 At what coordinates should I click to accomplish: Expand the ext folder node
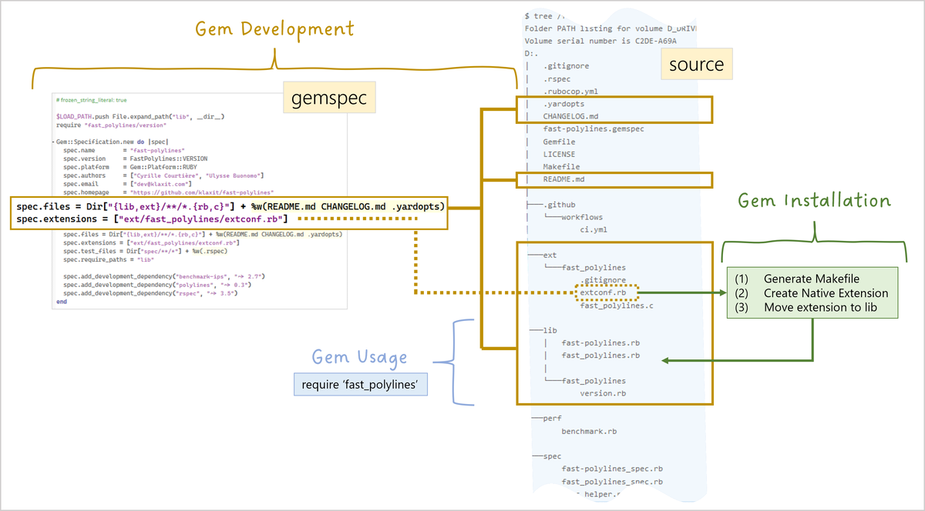coord(550,255)
